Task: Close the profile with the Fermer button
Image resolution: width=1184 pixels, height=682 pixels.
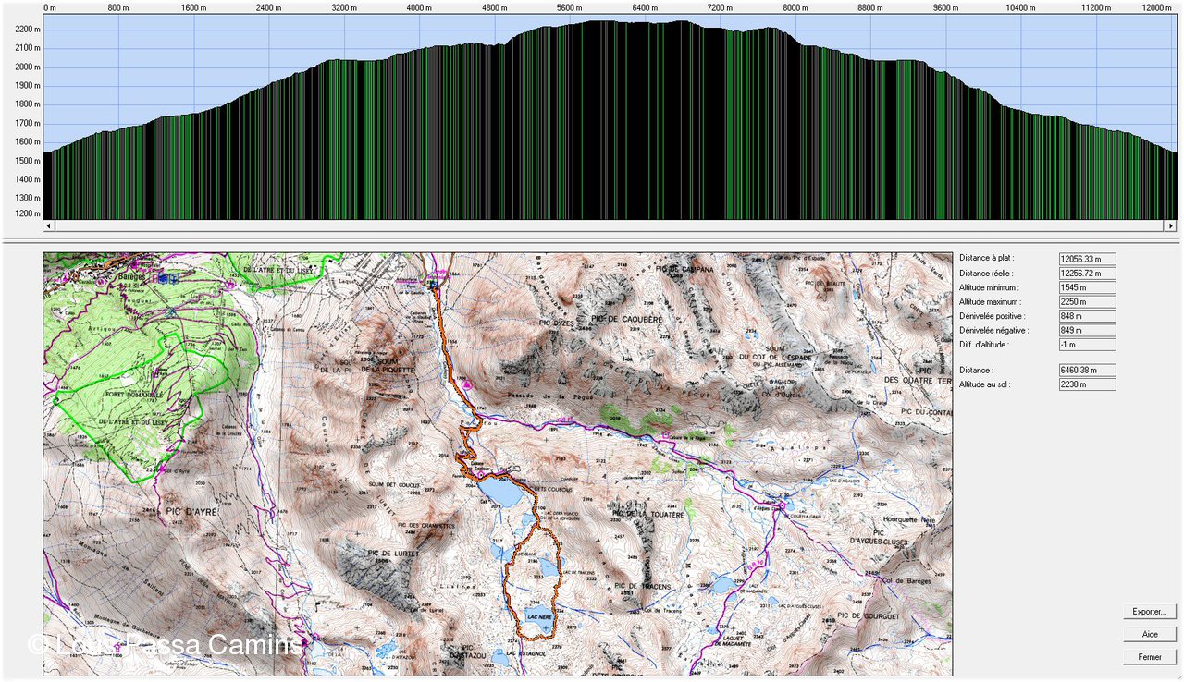Action: [x=1150, y=657]
